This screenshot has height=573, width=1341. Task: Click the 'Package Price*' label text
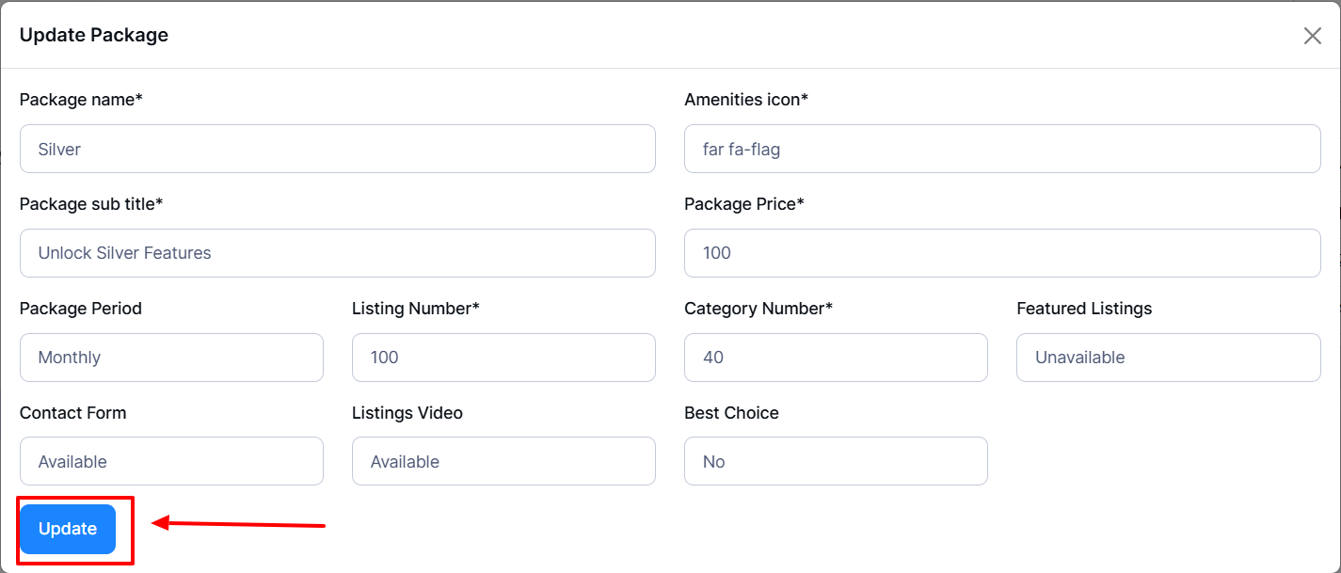point(744,204)
